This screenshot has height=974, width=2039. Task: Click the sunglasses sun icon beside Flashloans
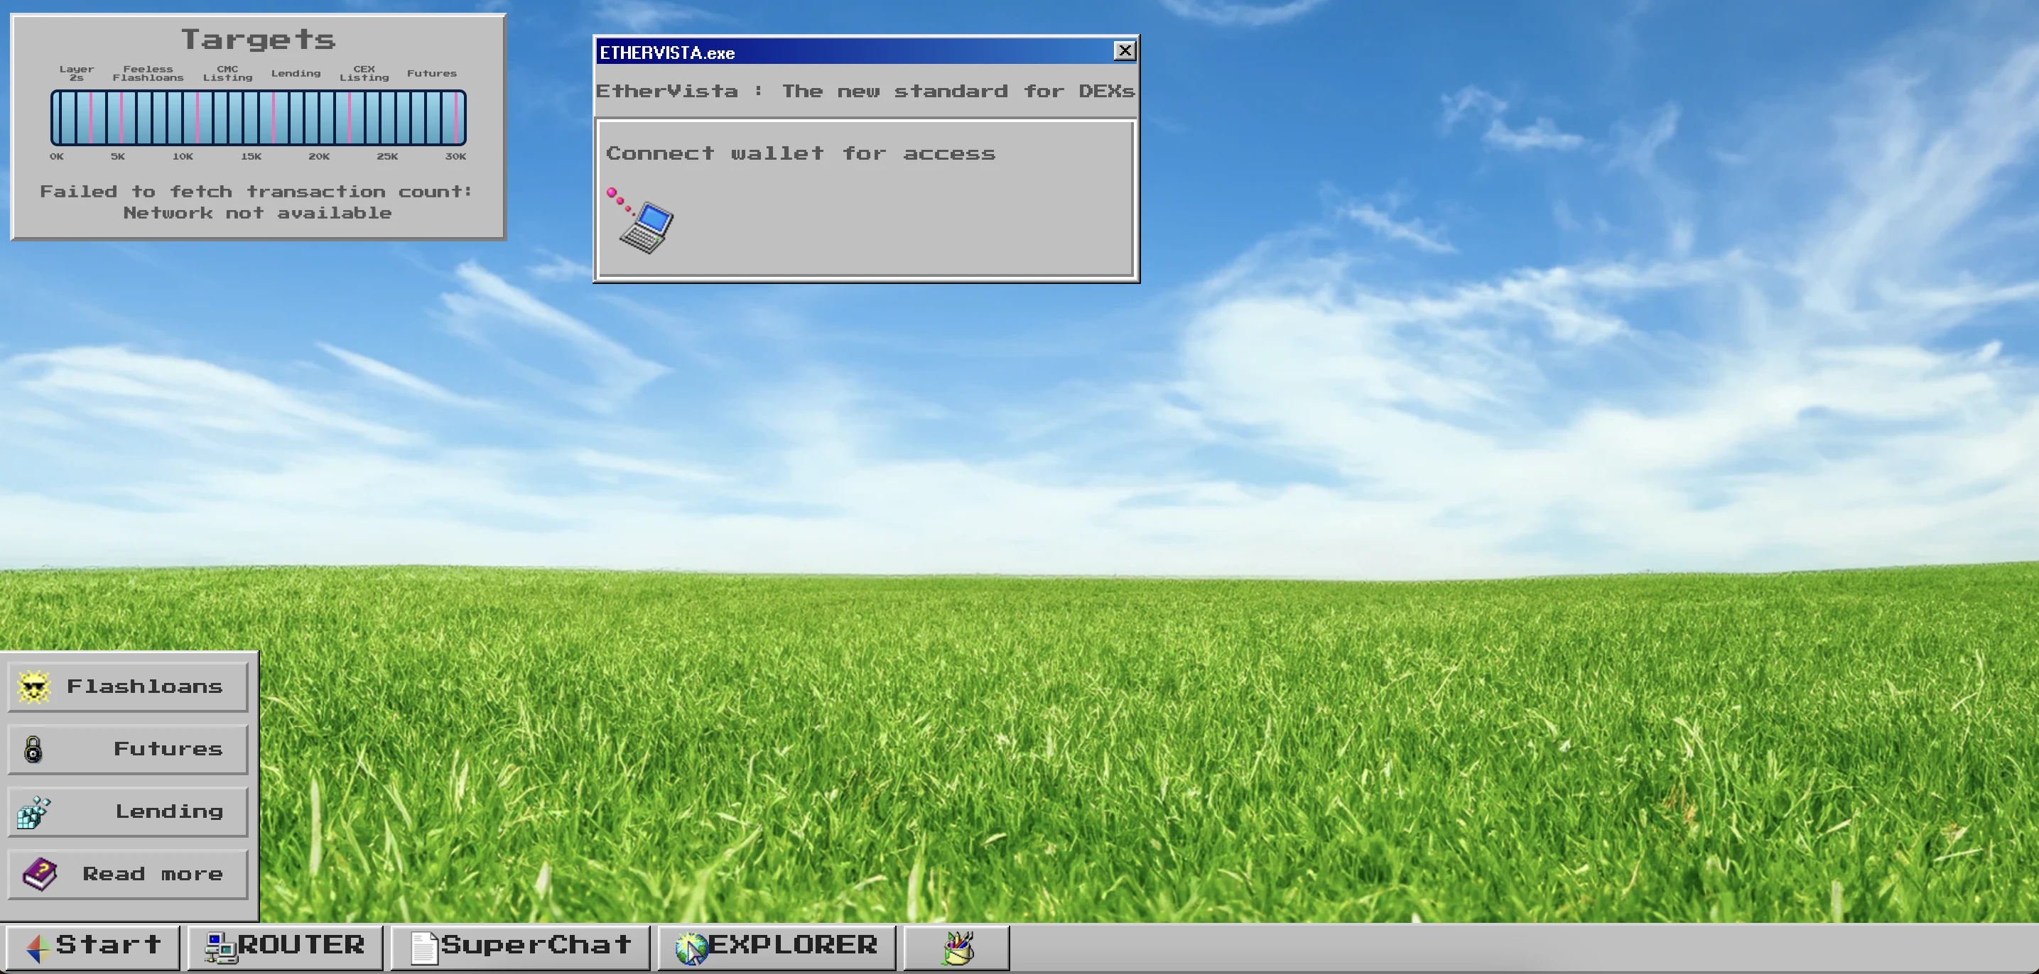[33, 686]
